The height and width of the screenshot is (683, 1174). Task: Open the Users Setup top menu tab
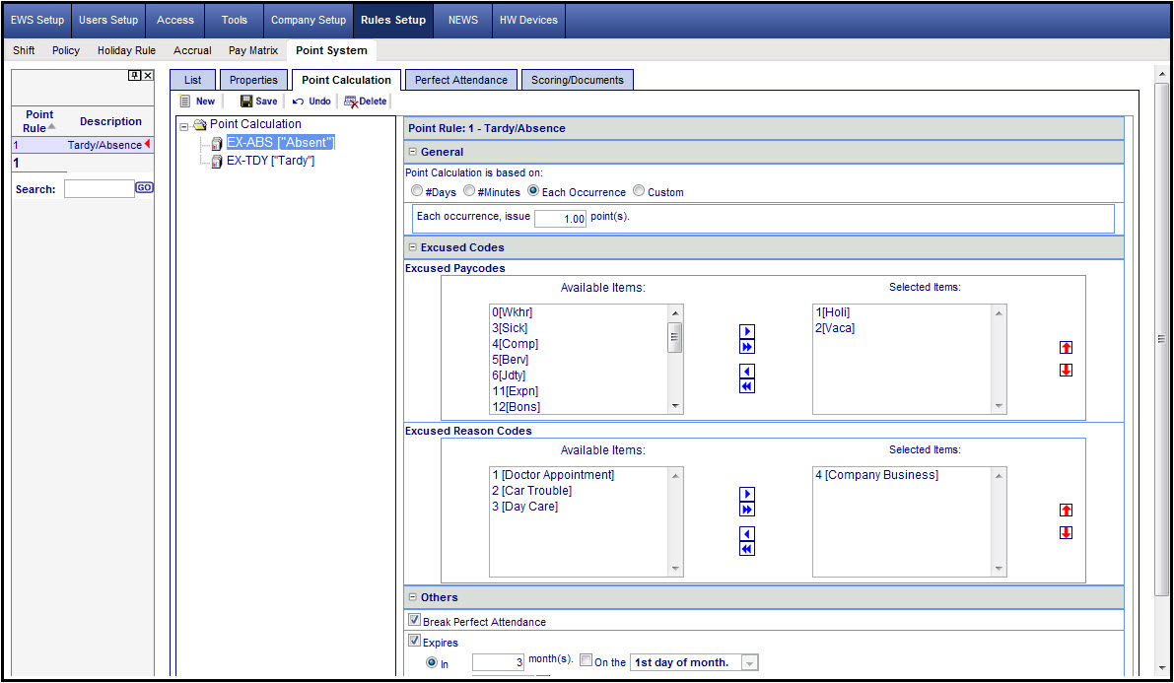click(x=108, y=21)
